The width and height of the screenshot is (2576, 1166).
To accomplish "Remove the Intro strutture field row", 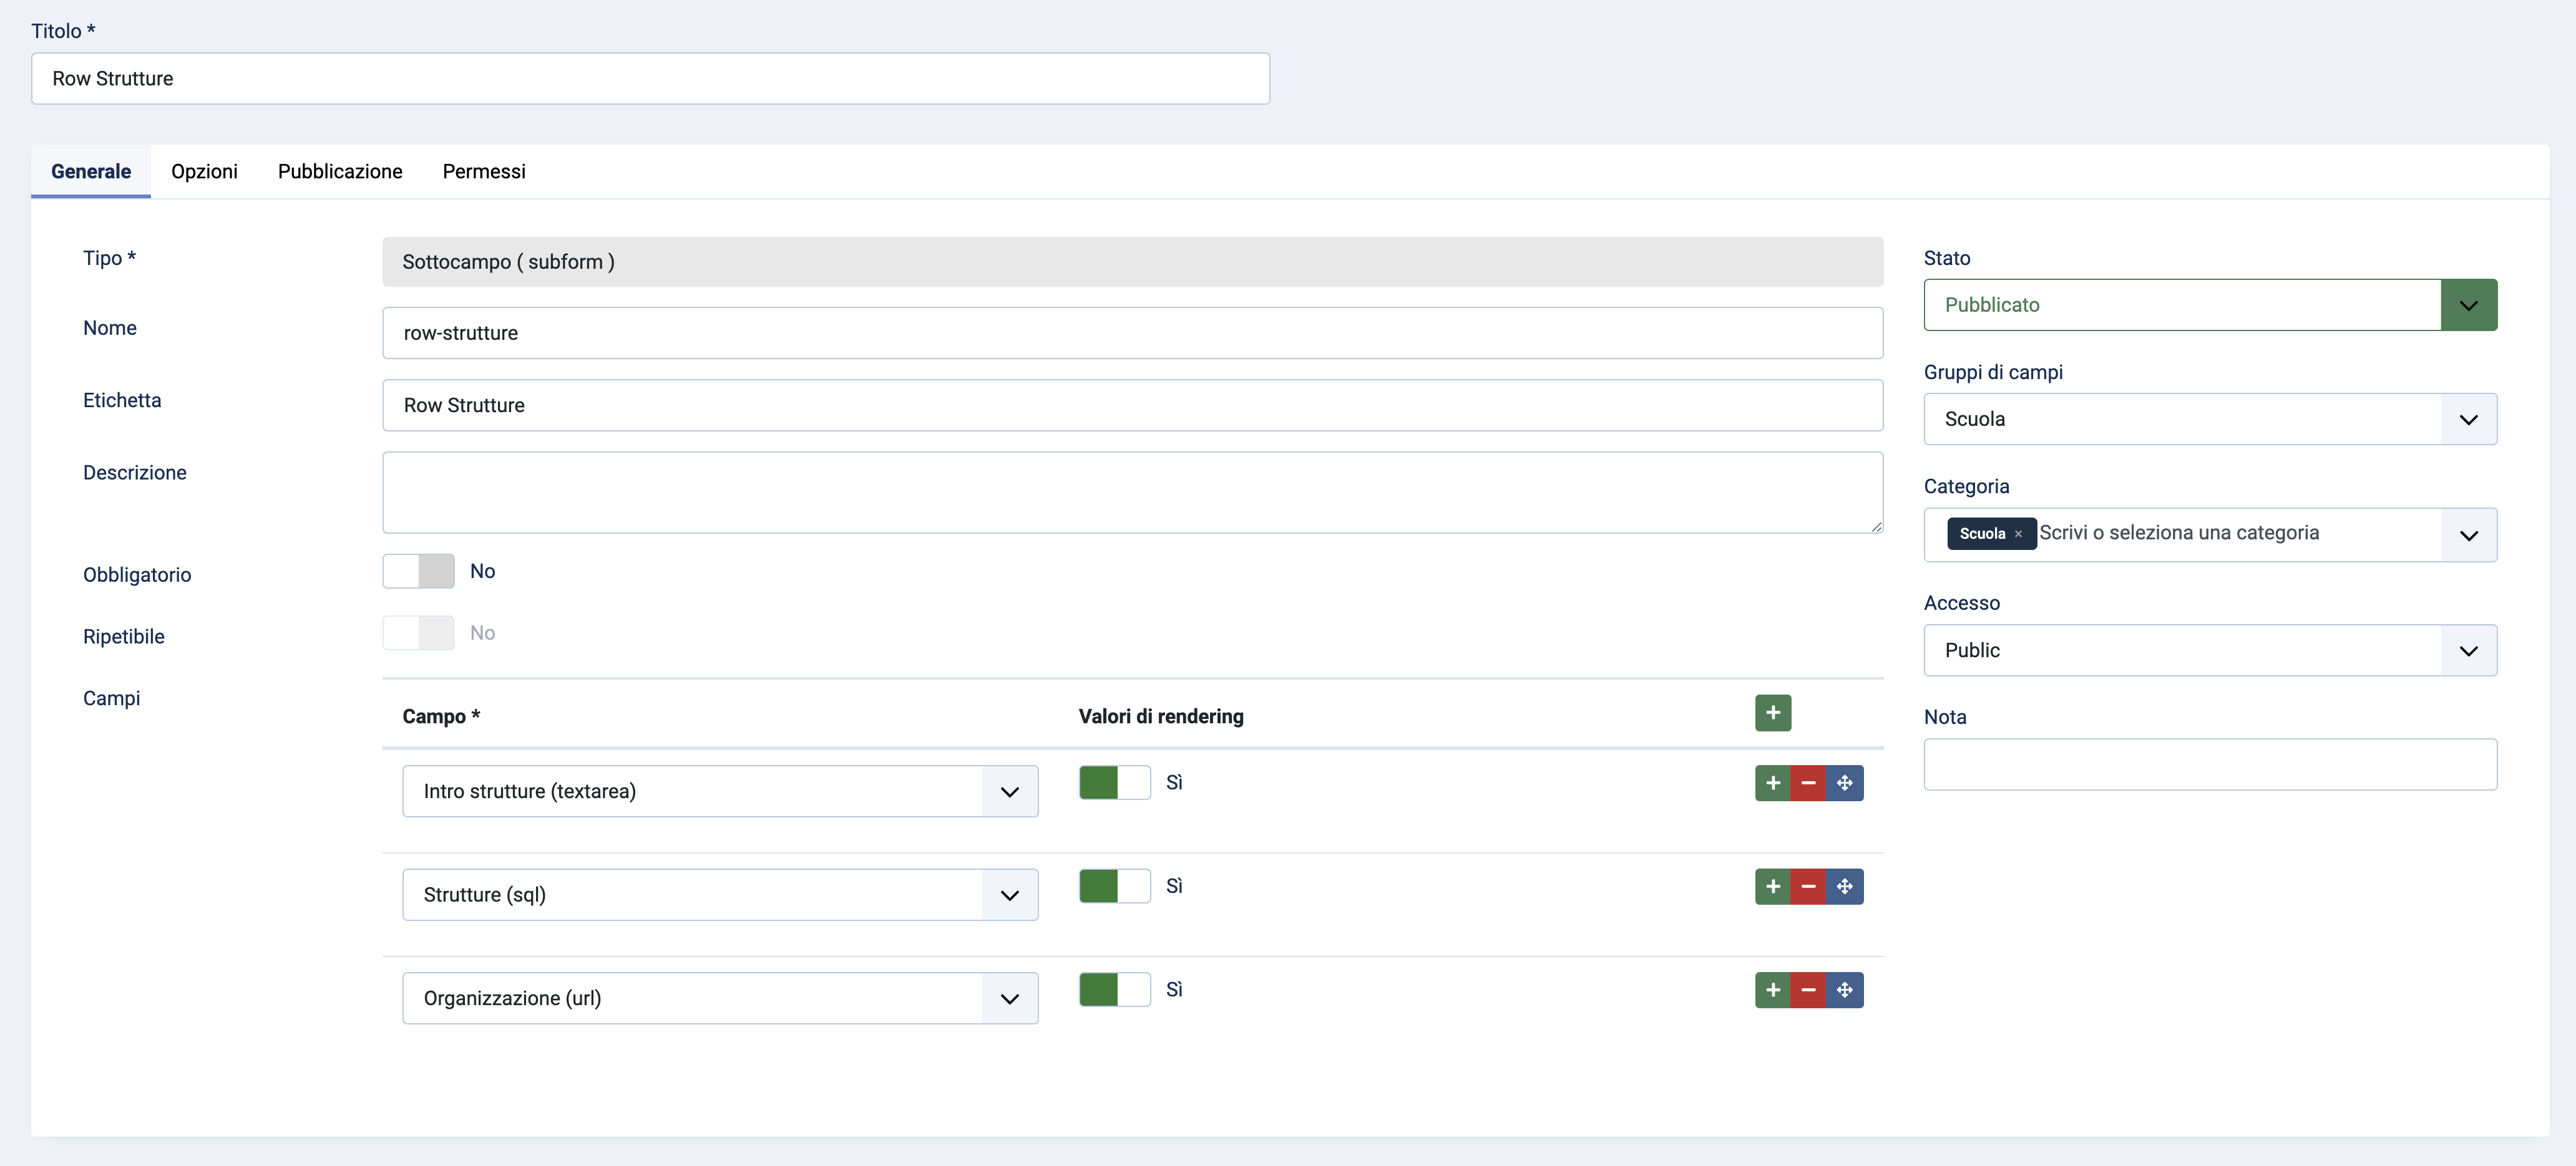I will tap(1808, 783).
